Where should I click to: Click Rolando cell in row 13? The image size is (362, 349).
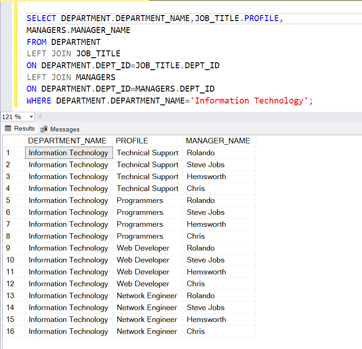click(219, 296)
